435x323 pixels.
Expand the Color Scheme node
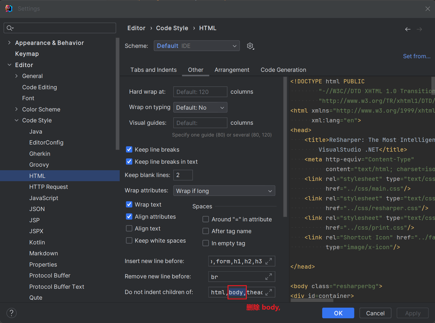coord(16,109)
